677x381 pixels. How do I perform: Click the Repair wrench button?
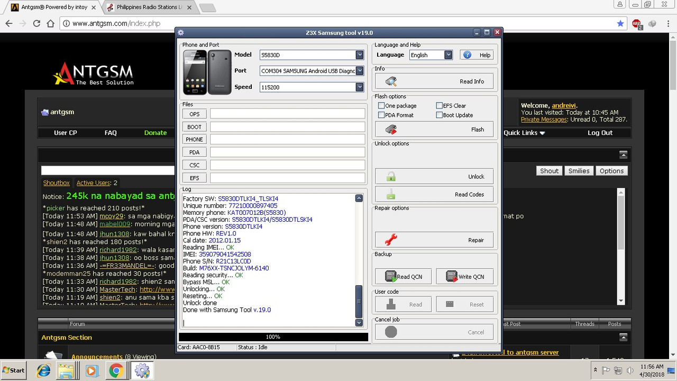point(434,240)
